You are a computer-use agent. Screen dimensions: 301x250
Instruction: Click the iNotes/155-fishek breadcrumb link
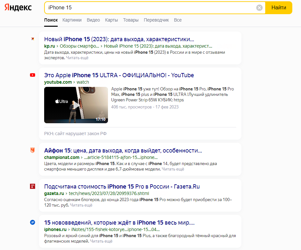[115, 229]
